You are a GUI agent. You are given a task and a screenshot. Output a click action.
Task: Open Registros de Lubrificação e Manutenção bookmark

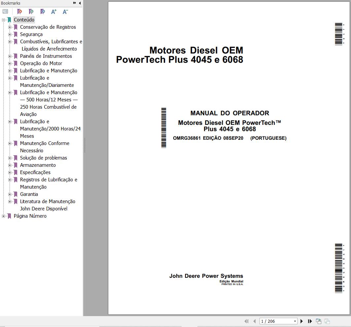tap(49, 183)
